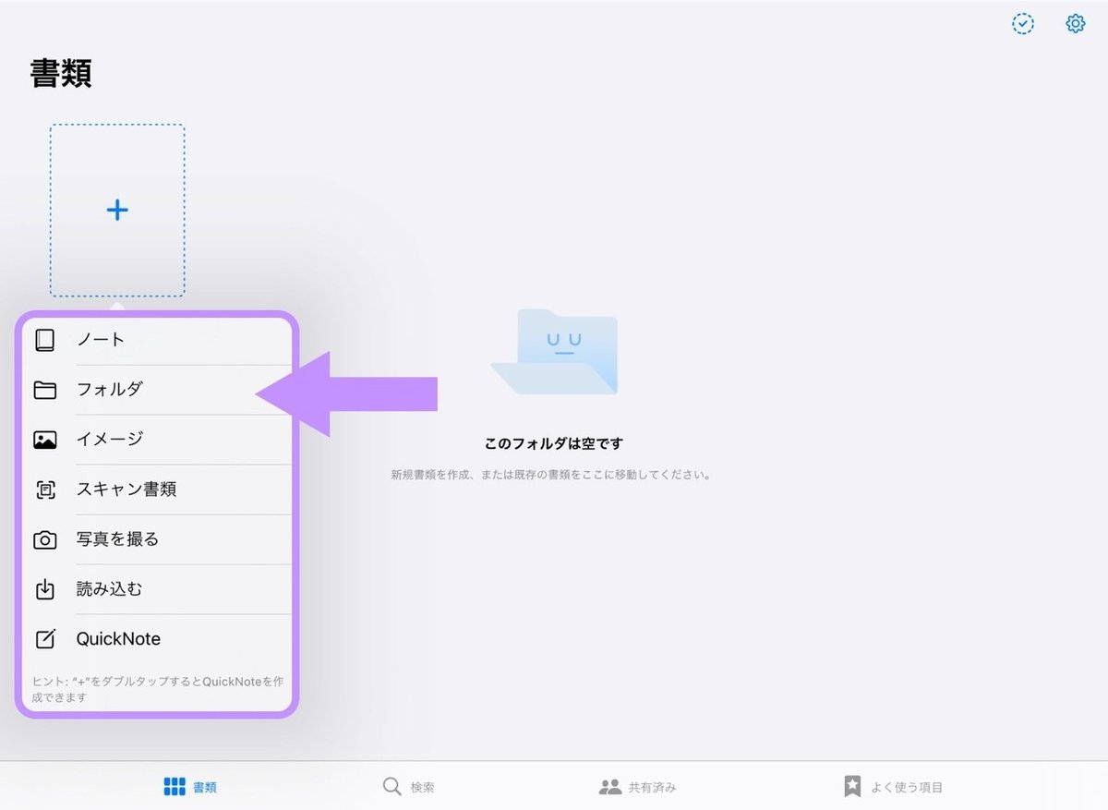
Task: Select the notebook icon beside ノート
Action: (x=44, y=339)
